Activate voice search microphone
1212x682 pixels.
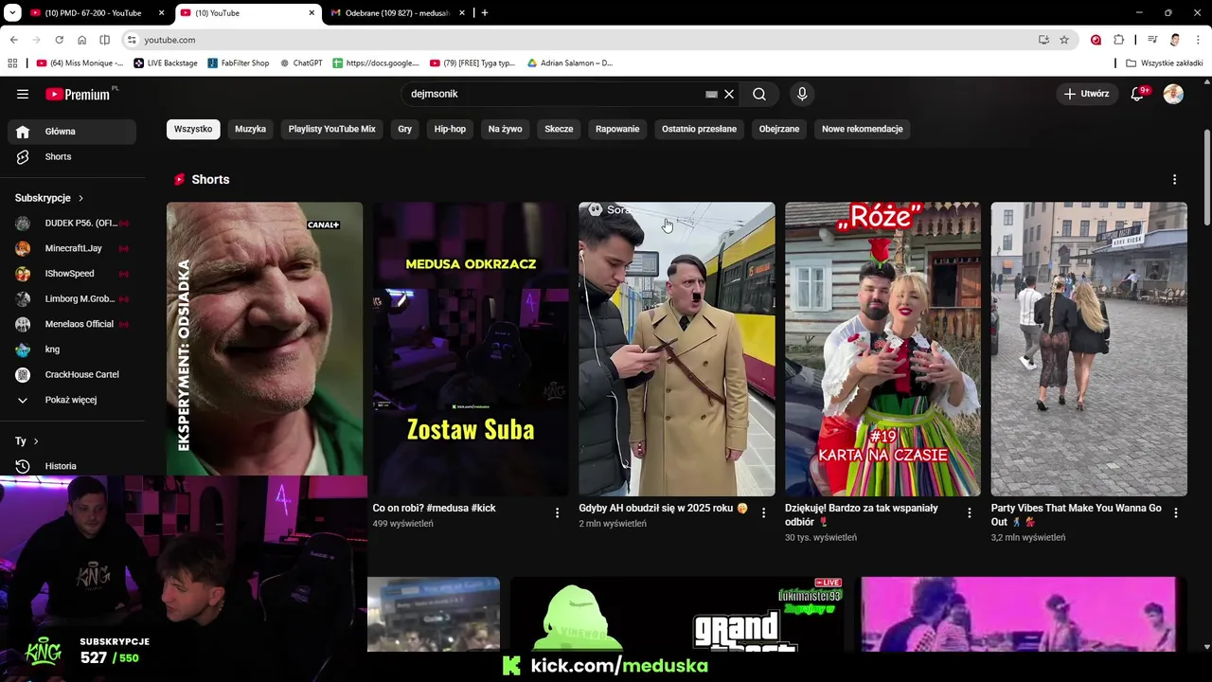[x=802, y=94]
